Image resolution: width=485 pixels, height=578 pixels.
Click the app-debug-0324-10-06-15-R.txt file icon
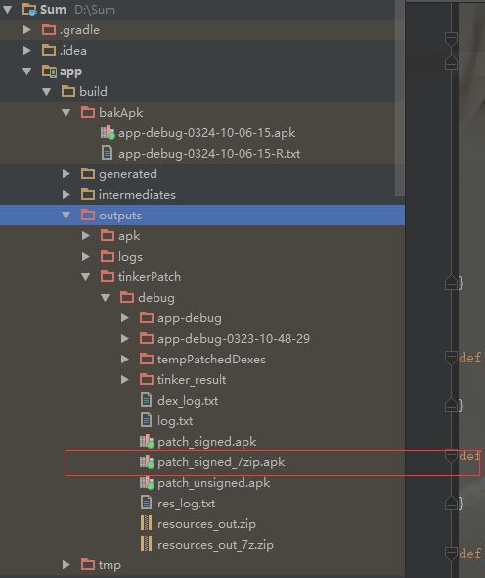[108, 153]
